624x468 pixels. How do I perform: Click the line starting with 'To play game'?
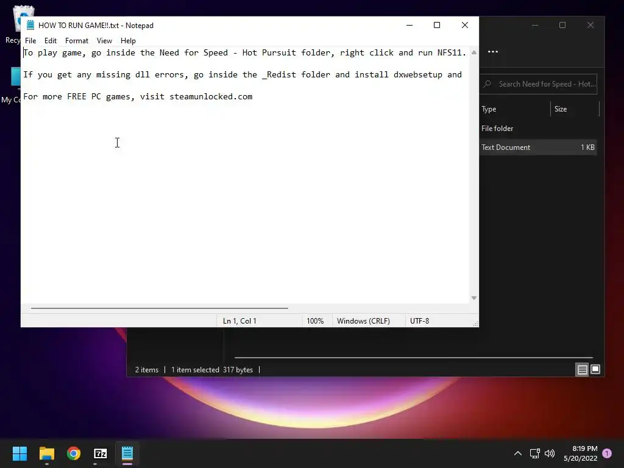tap(244, 53)
